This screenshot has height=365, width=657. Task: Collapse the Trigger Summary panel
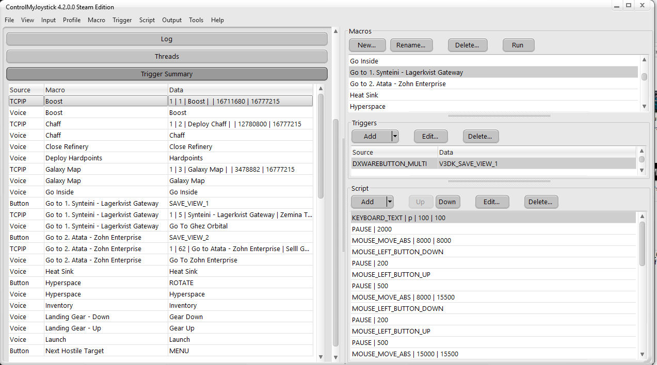167,74
